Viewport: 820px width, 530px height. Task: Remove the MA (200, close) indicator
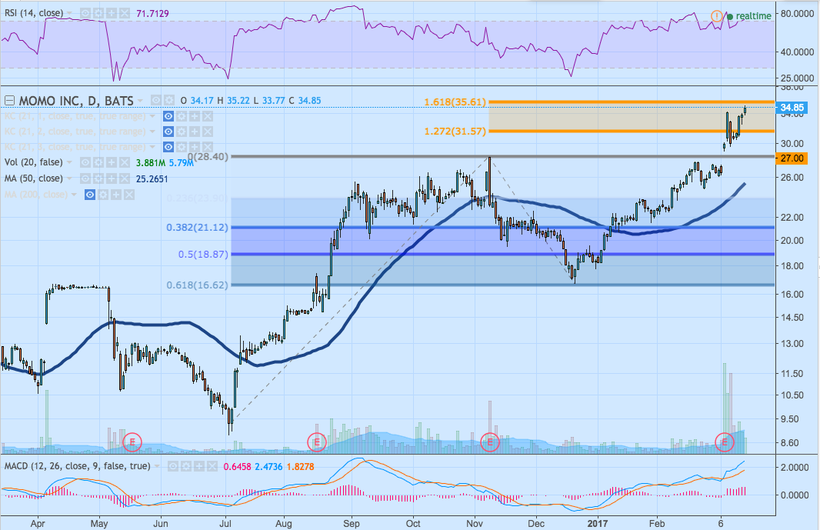(x=128, y=195)
